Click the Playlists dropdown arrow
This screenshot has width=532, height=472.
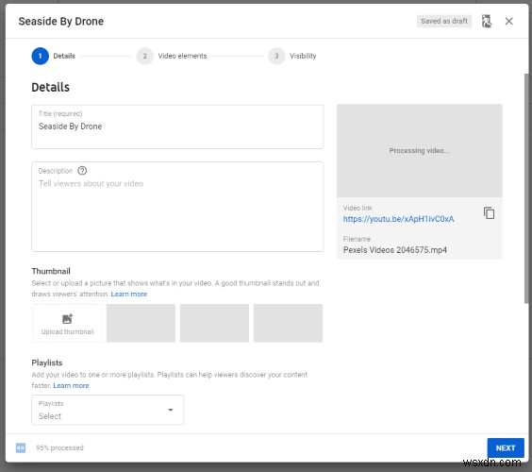coord(171,410)
